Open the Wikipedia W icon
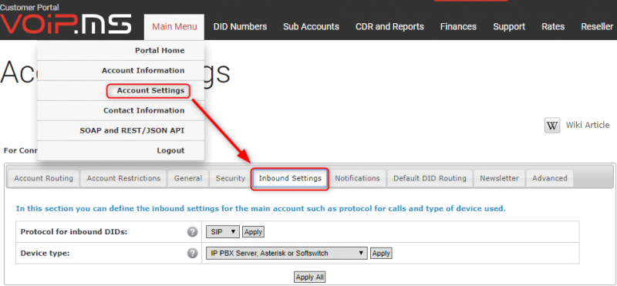This screenshot has width=617, height=286. click(x=552, y=126)
